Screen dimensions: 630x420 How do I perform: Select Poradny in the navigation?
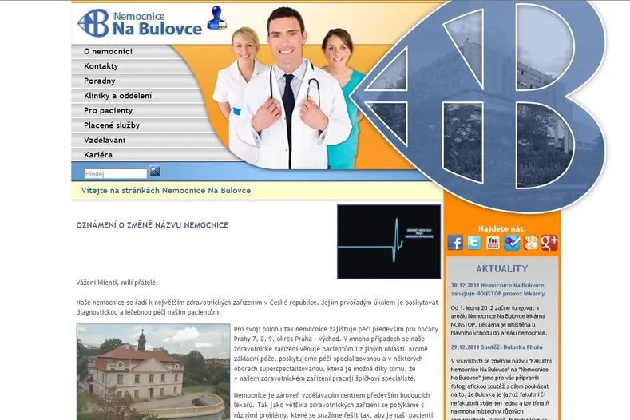[99, 81]
